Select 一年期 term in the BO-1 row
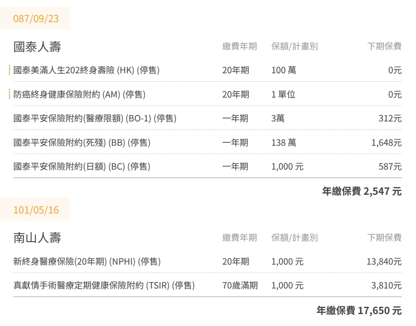Viewport: 416px width, 326px height. (235, 118)
